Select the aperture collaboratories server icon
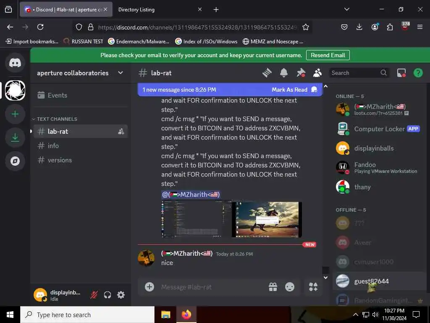The height and width of the screenshot is (323, 430). point(15,90)
